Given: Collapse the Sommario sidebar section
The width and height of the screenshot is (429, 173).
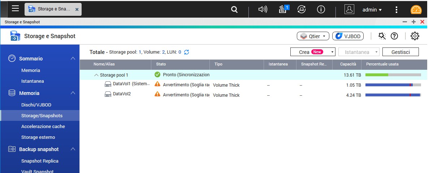Looking at the screenshot, I should (x=73, y=59).
